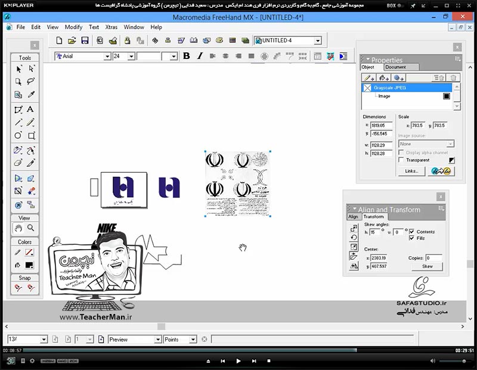Select the Knife tool
The image size is (477, 370).
(31, 163)
